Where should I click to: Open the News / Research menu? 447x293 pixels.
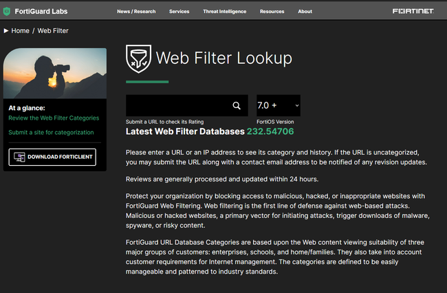pyautogui.click(x=136, y=12)
